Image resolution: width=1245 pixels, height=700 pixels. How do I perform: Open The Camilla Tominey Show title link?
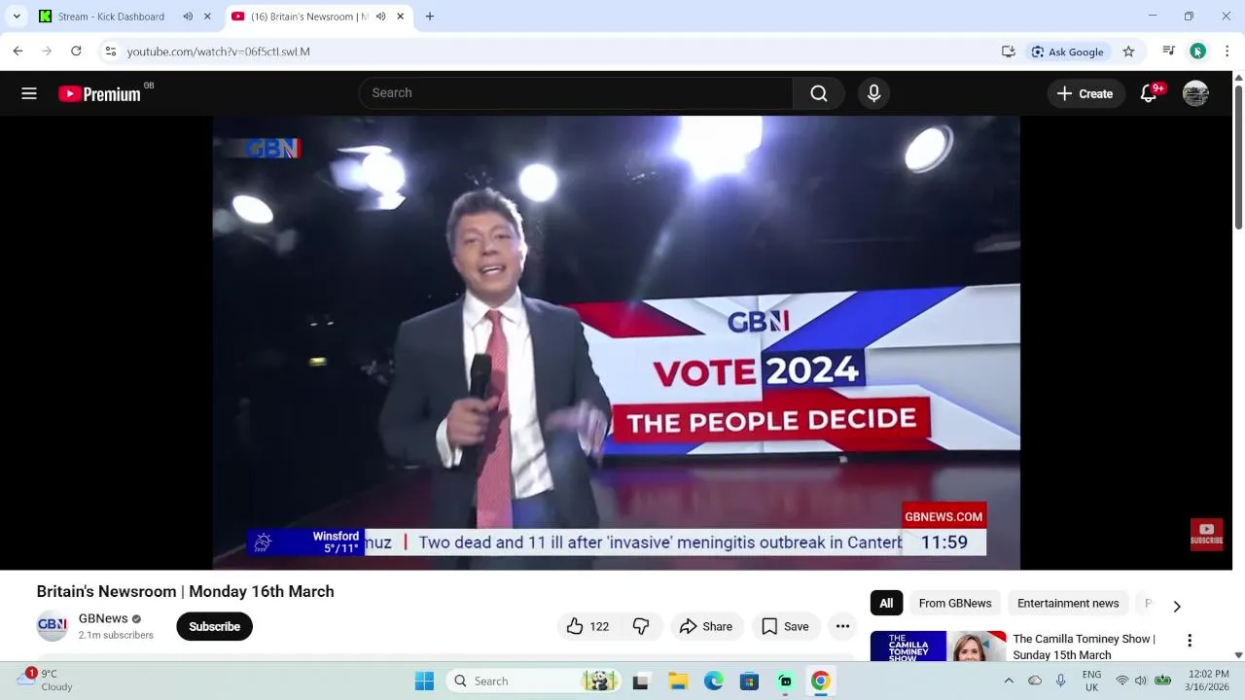tap(1084, 647)
